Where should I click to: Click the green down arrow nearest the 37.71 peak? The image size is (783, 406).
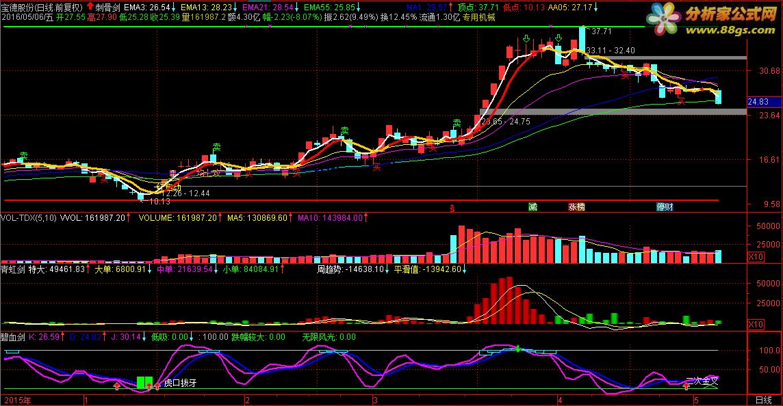pyautogui.click(x=559, y=38)
